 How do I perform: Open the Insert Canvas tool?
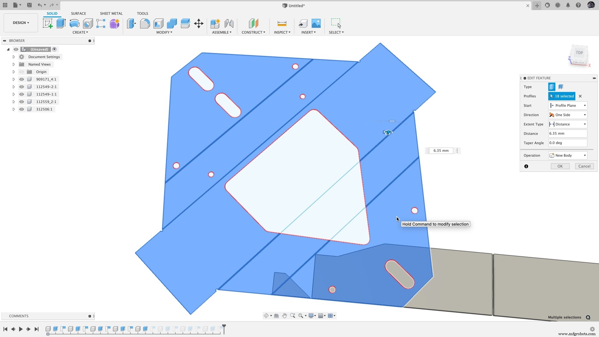tap(316, 23)
